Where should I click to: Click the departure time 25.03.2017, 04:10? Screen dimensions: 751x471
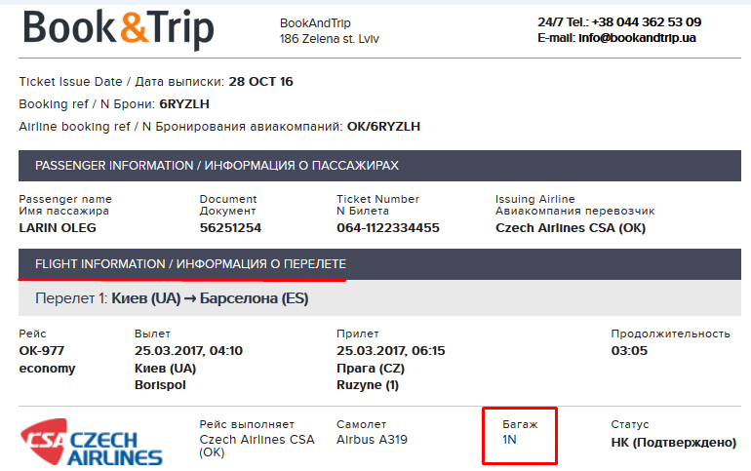point(188,351)
